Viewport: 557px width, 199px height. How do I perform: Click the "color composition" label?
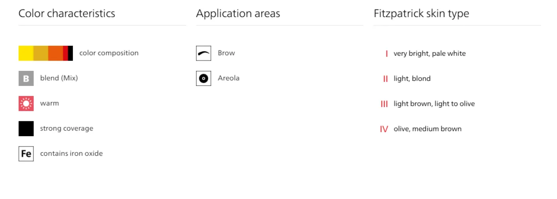coord(109,53)
